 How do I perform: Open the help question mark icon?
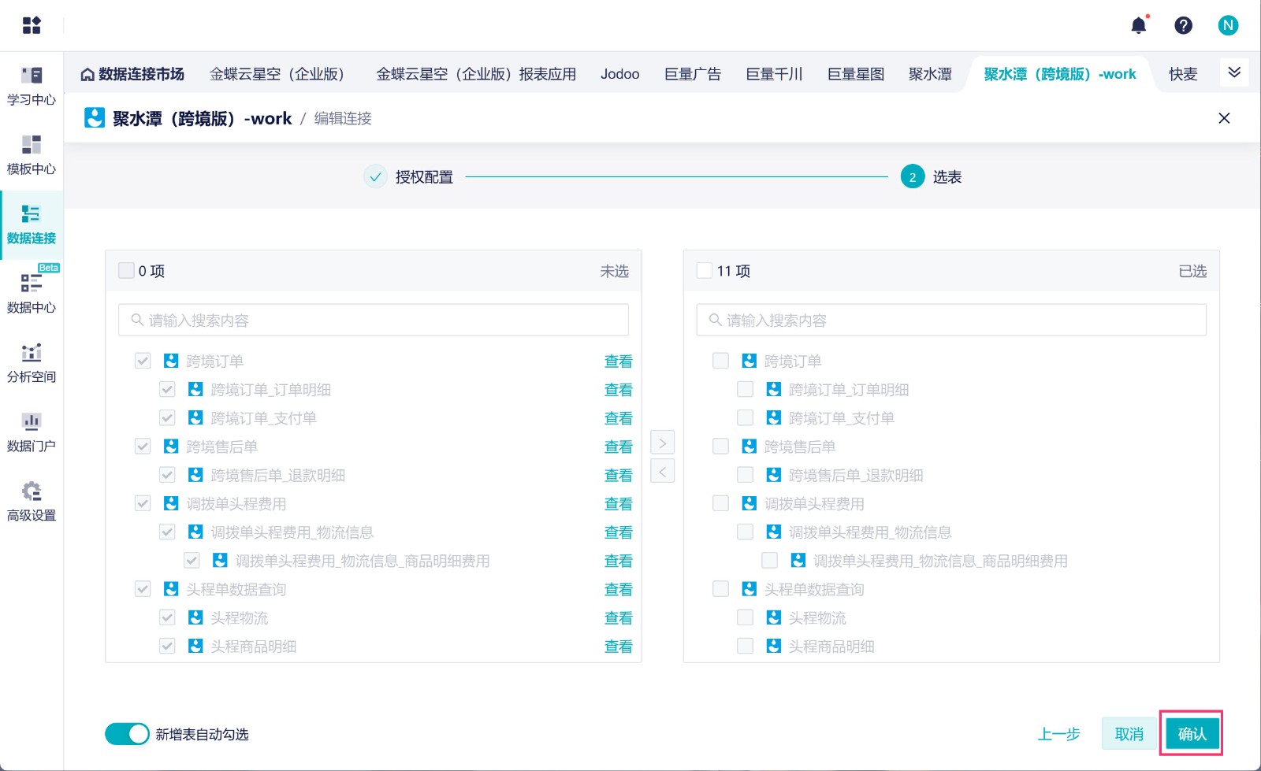[1183, 25]
